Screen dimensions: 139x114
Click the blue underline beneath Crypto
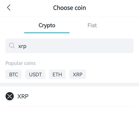click(x=47, y=33)
